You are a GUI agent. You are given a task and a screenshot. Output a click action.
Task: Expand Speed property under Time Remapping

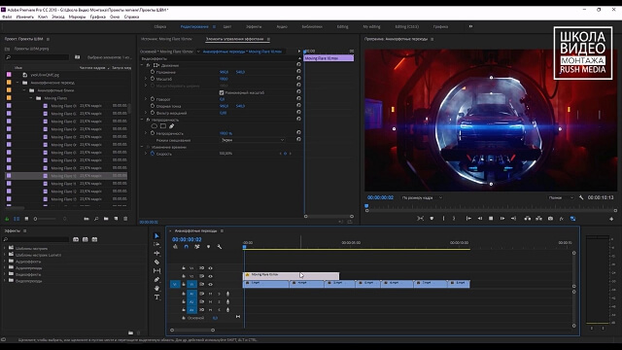click(146, 154)
